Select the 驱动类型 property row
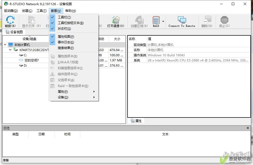Viewport: 253px width, 165px height. tap(189, 45)
